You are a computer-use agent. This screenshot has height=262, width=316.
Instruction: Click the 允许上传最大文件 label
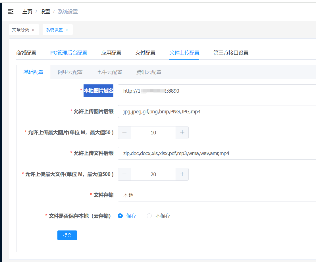pos(69,174)
